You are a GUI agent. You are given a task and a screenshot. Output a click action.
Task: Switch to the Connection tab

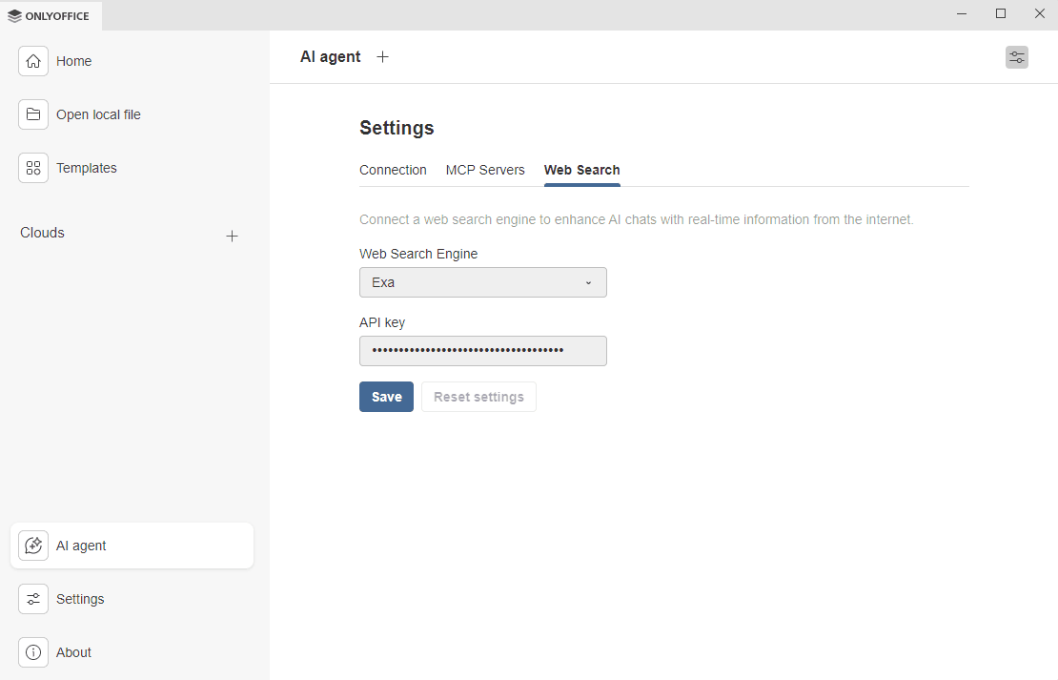tap(393, 170)
